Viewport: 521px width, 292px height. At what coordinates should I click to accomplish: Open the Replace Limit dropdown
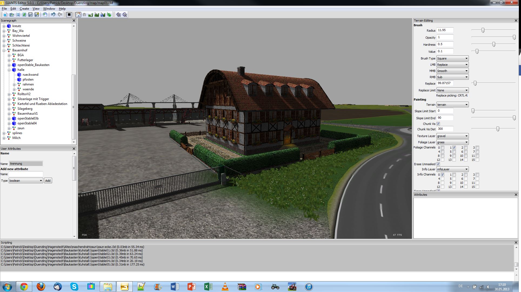coord(452,90)
